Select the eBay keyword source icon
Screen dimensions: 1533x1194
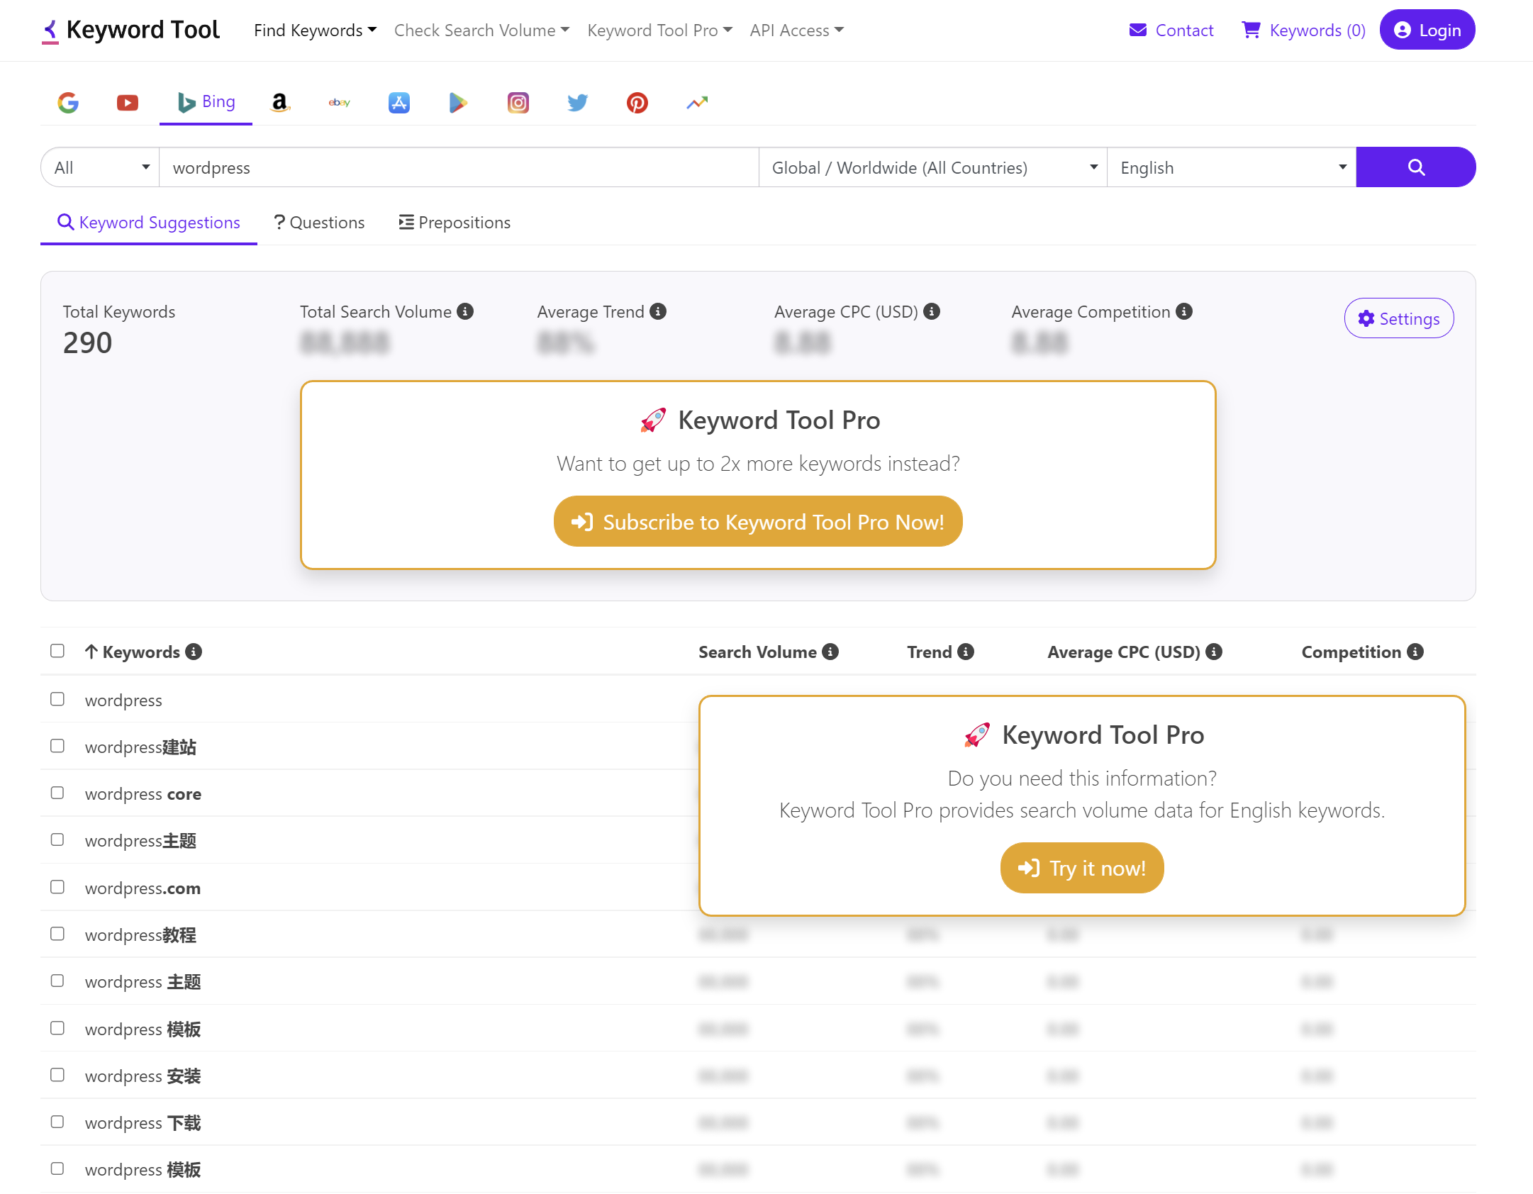point(340,103)
